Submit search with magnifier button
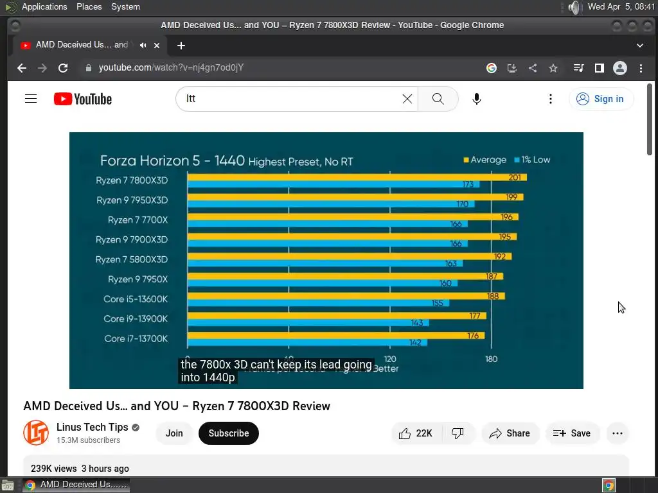658x493 pixels. point(438,99)
